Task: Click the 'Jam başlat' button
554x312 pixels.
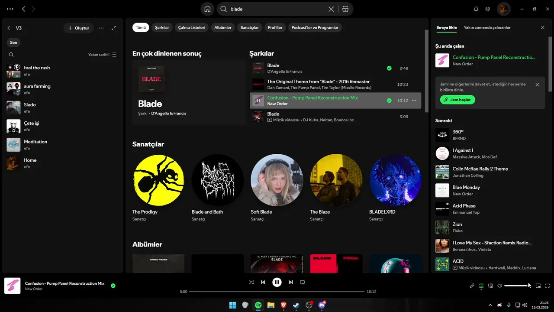Action: 457,100
